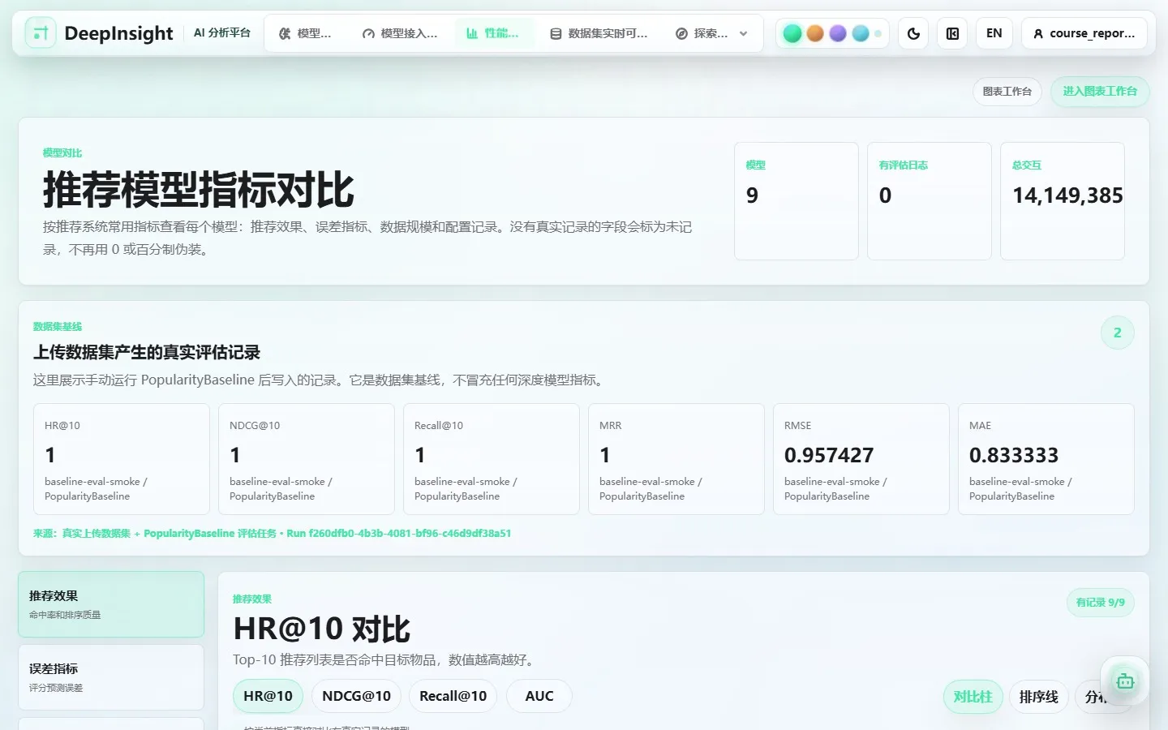This screenshot has width=1168, height=730.
Task: Toggle dark mode with moon icon
Action: click(913, 33)
